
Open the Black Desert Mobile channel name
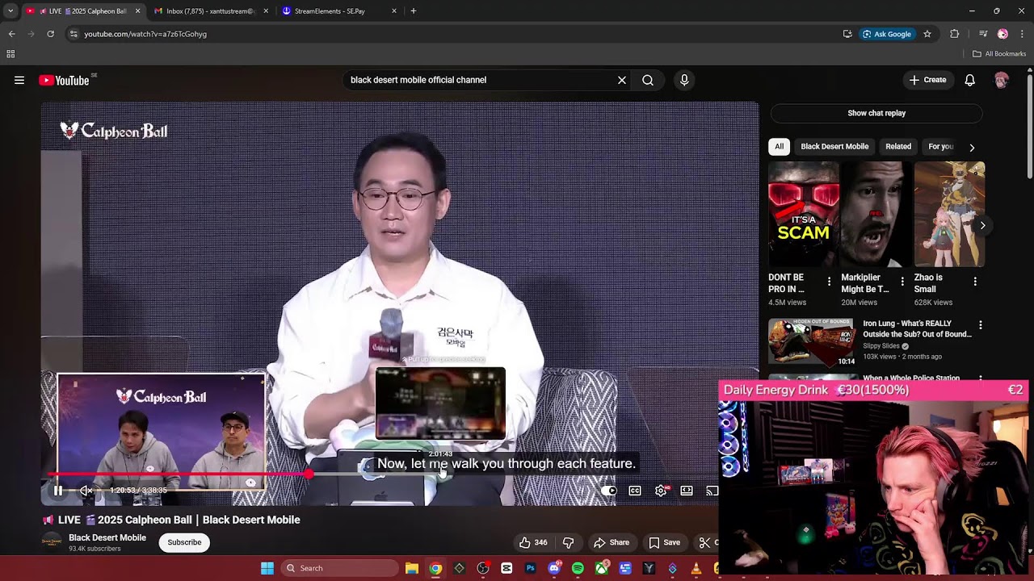pos(107,537)
